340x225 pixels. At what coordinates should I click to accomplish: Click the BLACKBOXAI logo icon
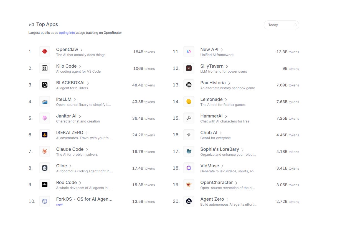(45, 85)
